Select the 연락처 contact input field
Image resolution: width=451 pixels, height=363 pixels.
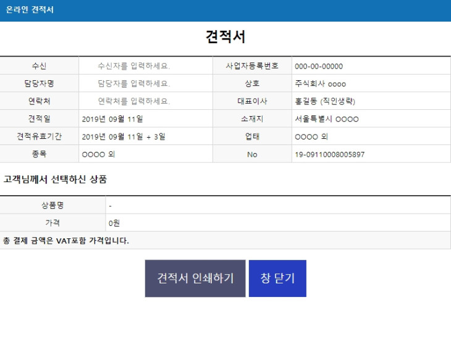point(145,101)
